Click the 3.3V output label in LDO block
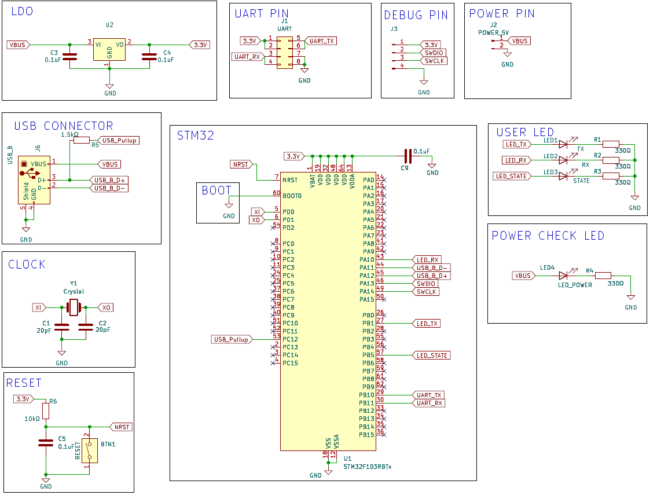The height and width of the screenshot is (495, 657). pyautogui.click(x=200, y=45)
